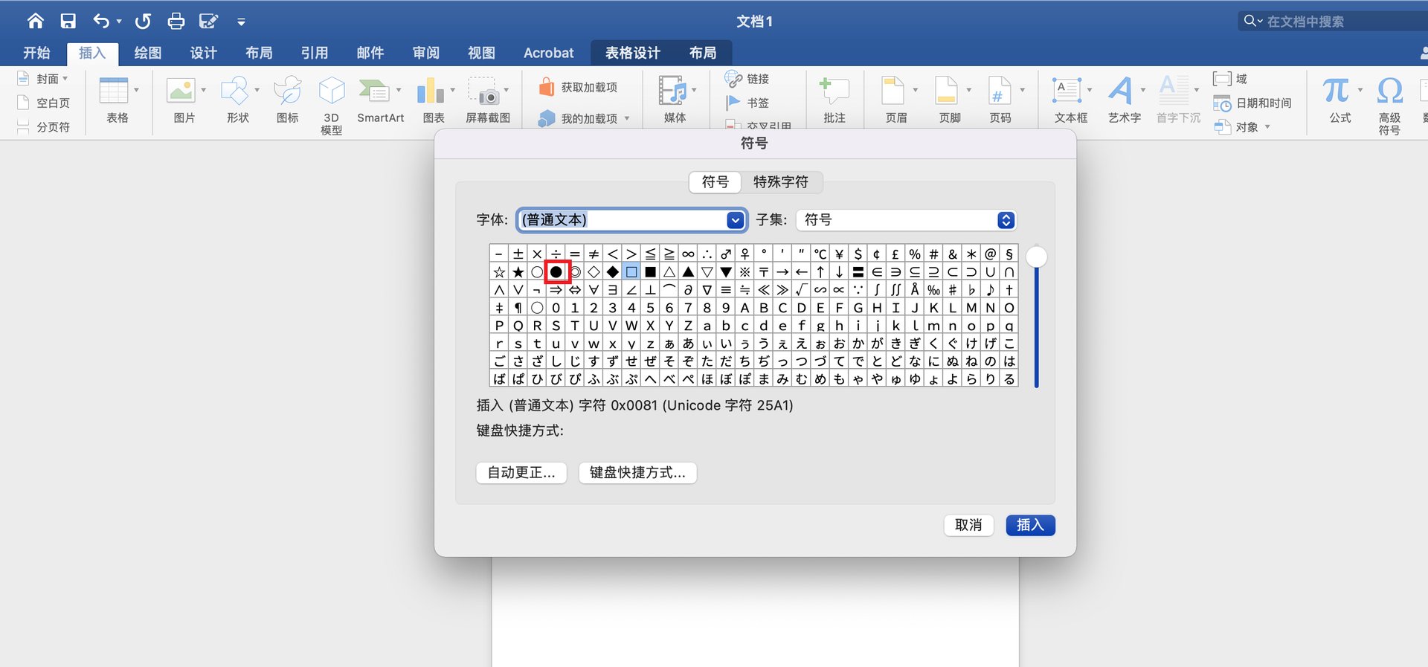Click the symbol grid scroll slider knob
The image size is (1428, 667).
pyautogui.click(x=1036, y=257)
